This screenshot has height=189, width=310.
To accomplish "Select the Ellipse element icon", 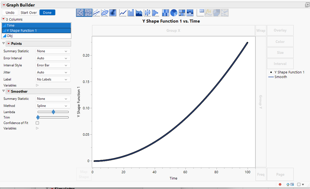I will point(105,13).
